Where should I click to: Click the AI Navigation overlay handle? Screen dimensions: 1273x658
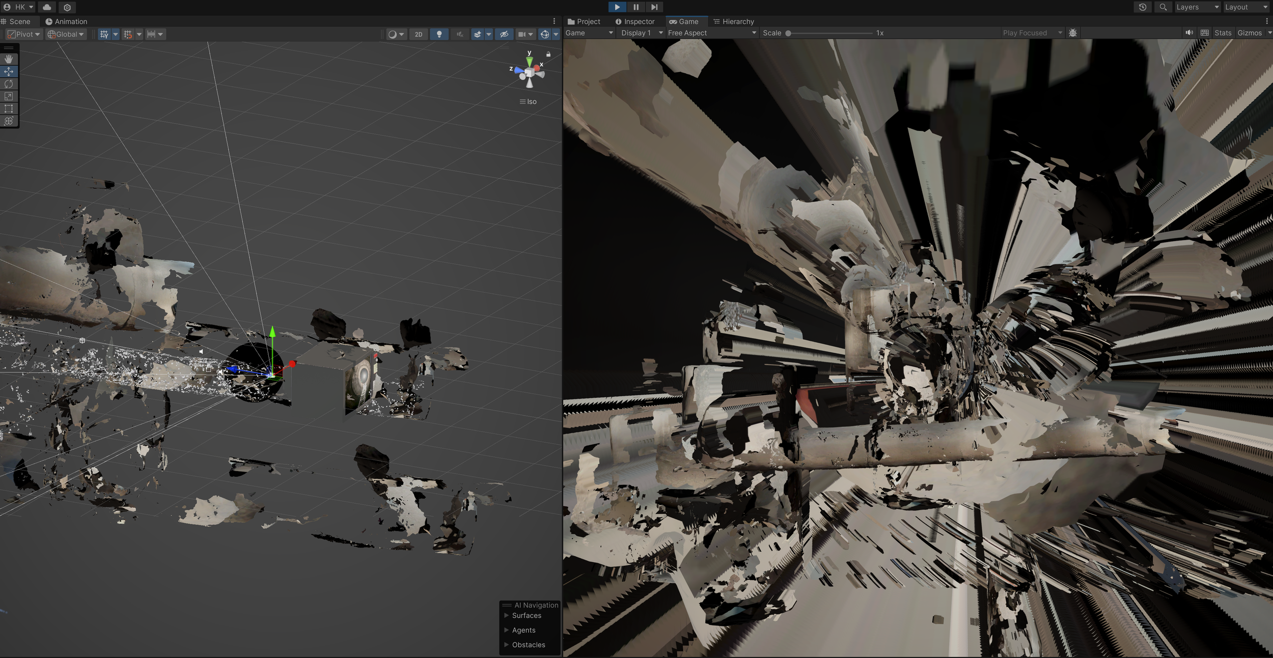pos(507,605)
